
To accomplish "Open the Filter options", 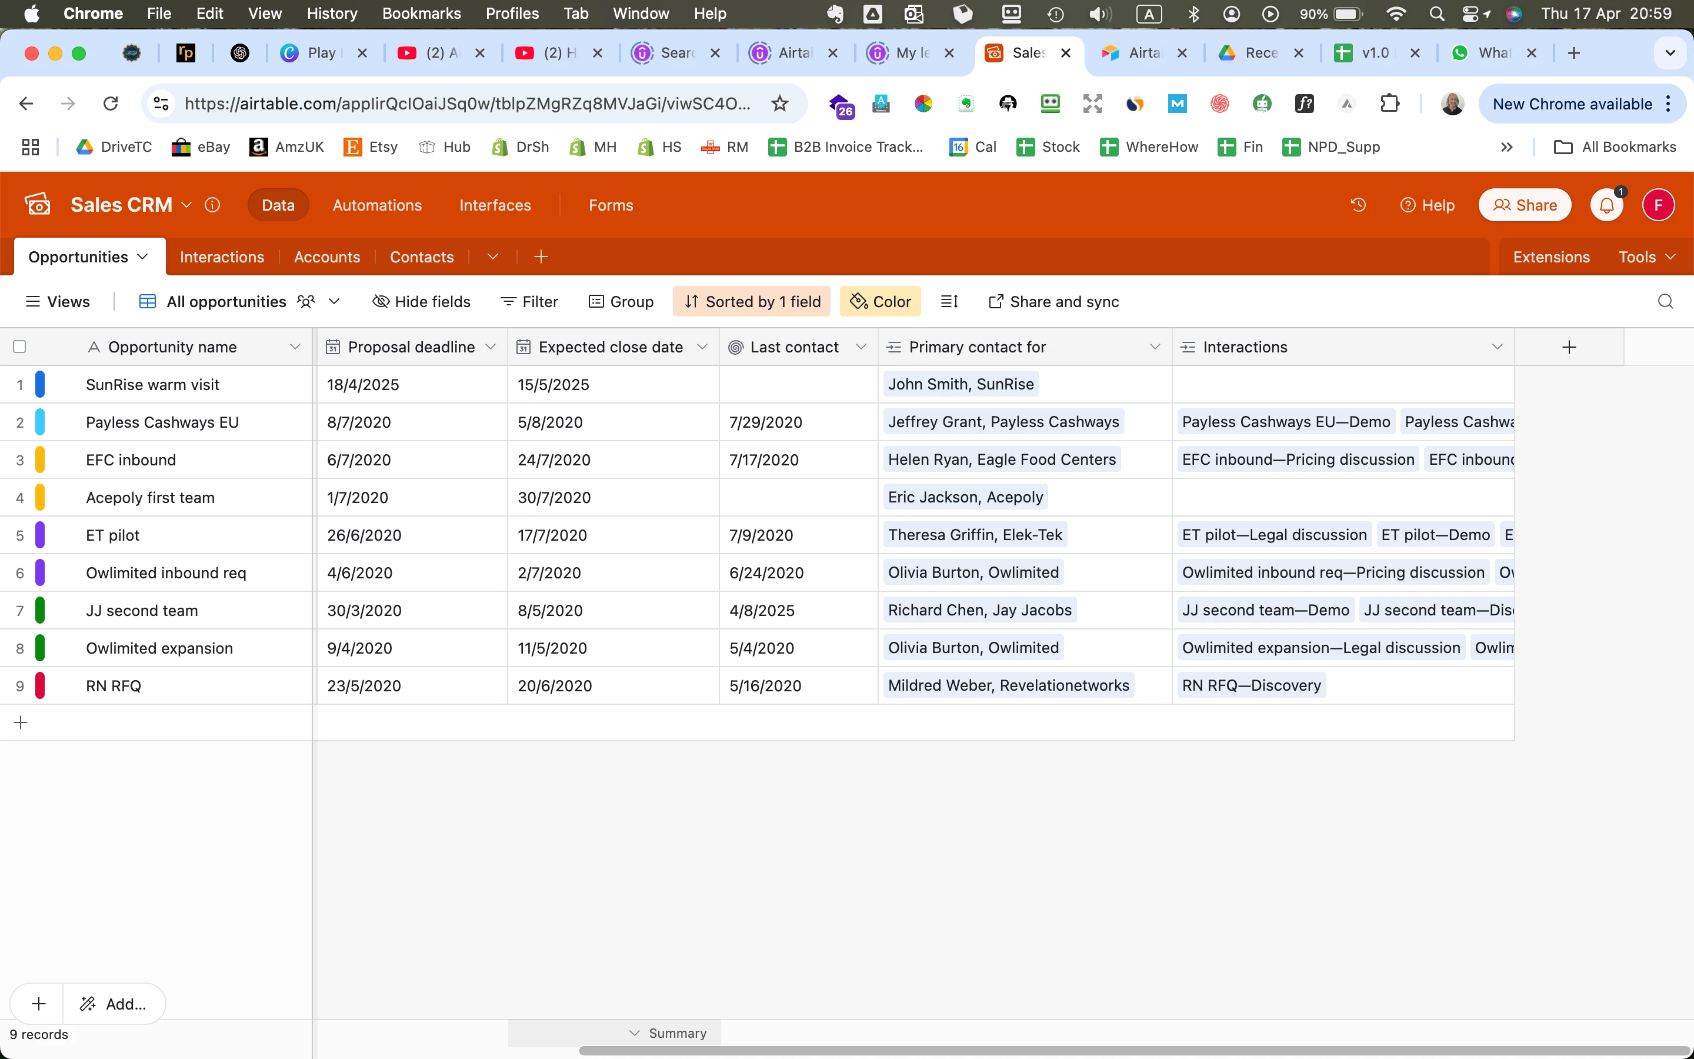I will 529,302.
